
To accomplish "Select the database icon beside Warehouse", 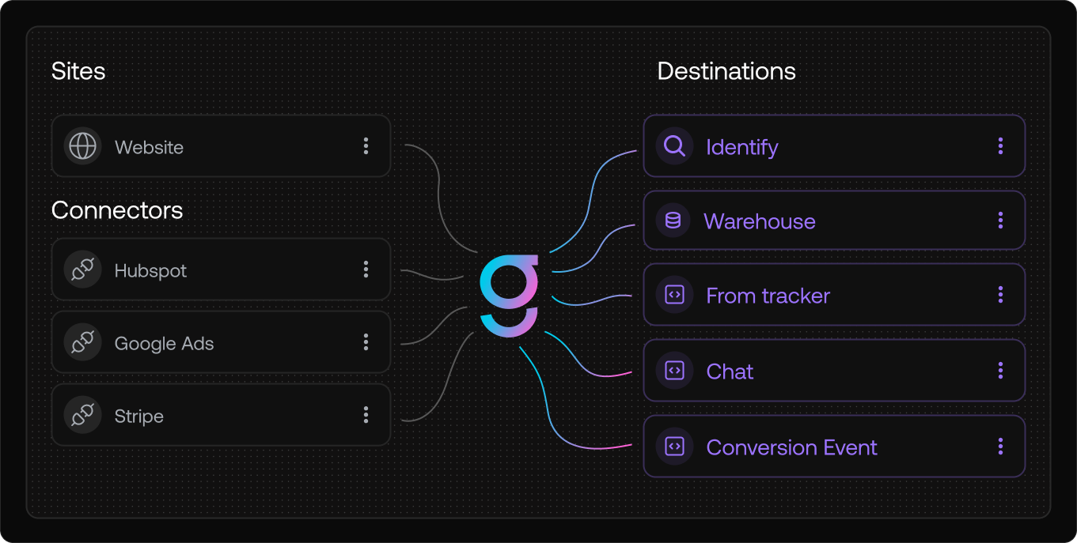I will click(672, 221).
